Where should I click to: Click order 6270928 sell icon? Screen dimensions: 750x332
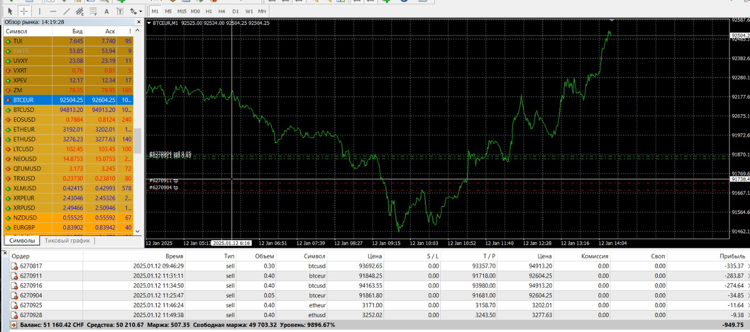(x=14, y=315)
